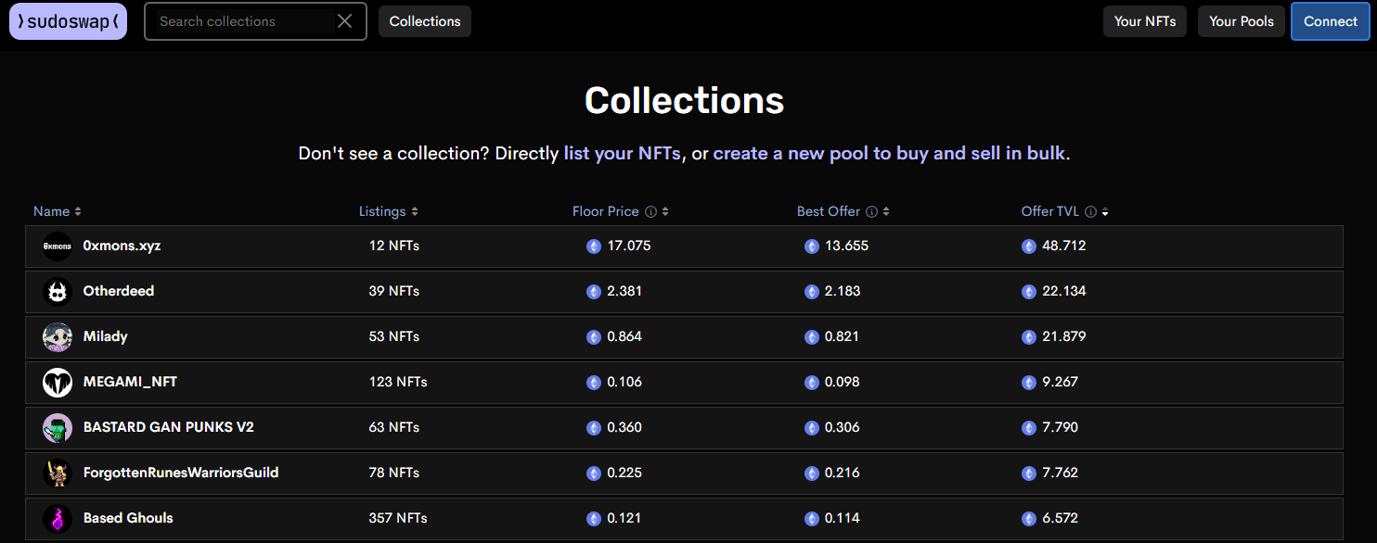Screen dimensions: 1377x543
Task: Go to Your Pools page
Action: [1242, 21]
